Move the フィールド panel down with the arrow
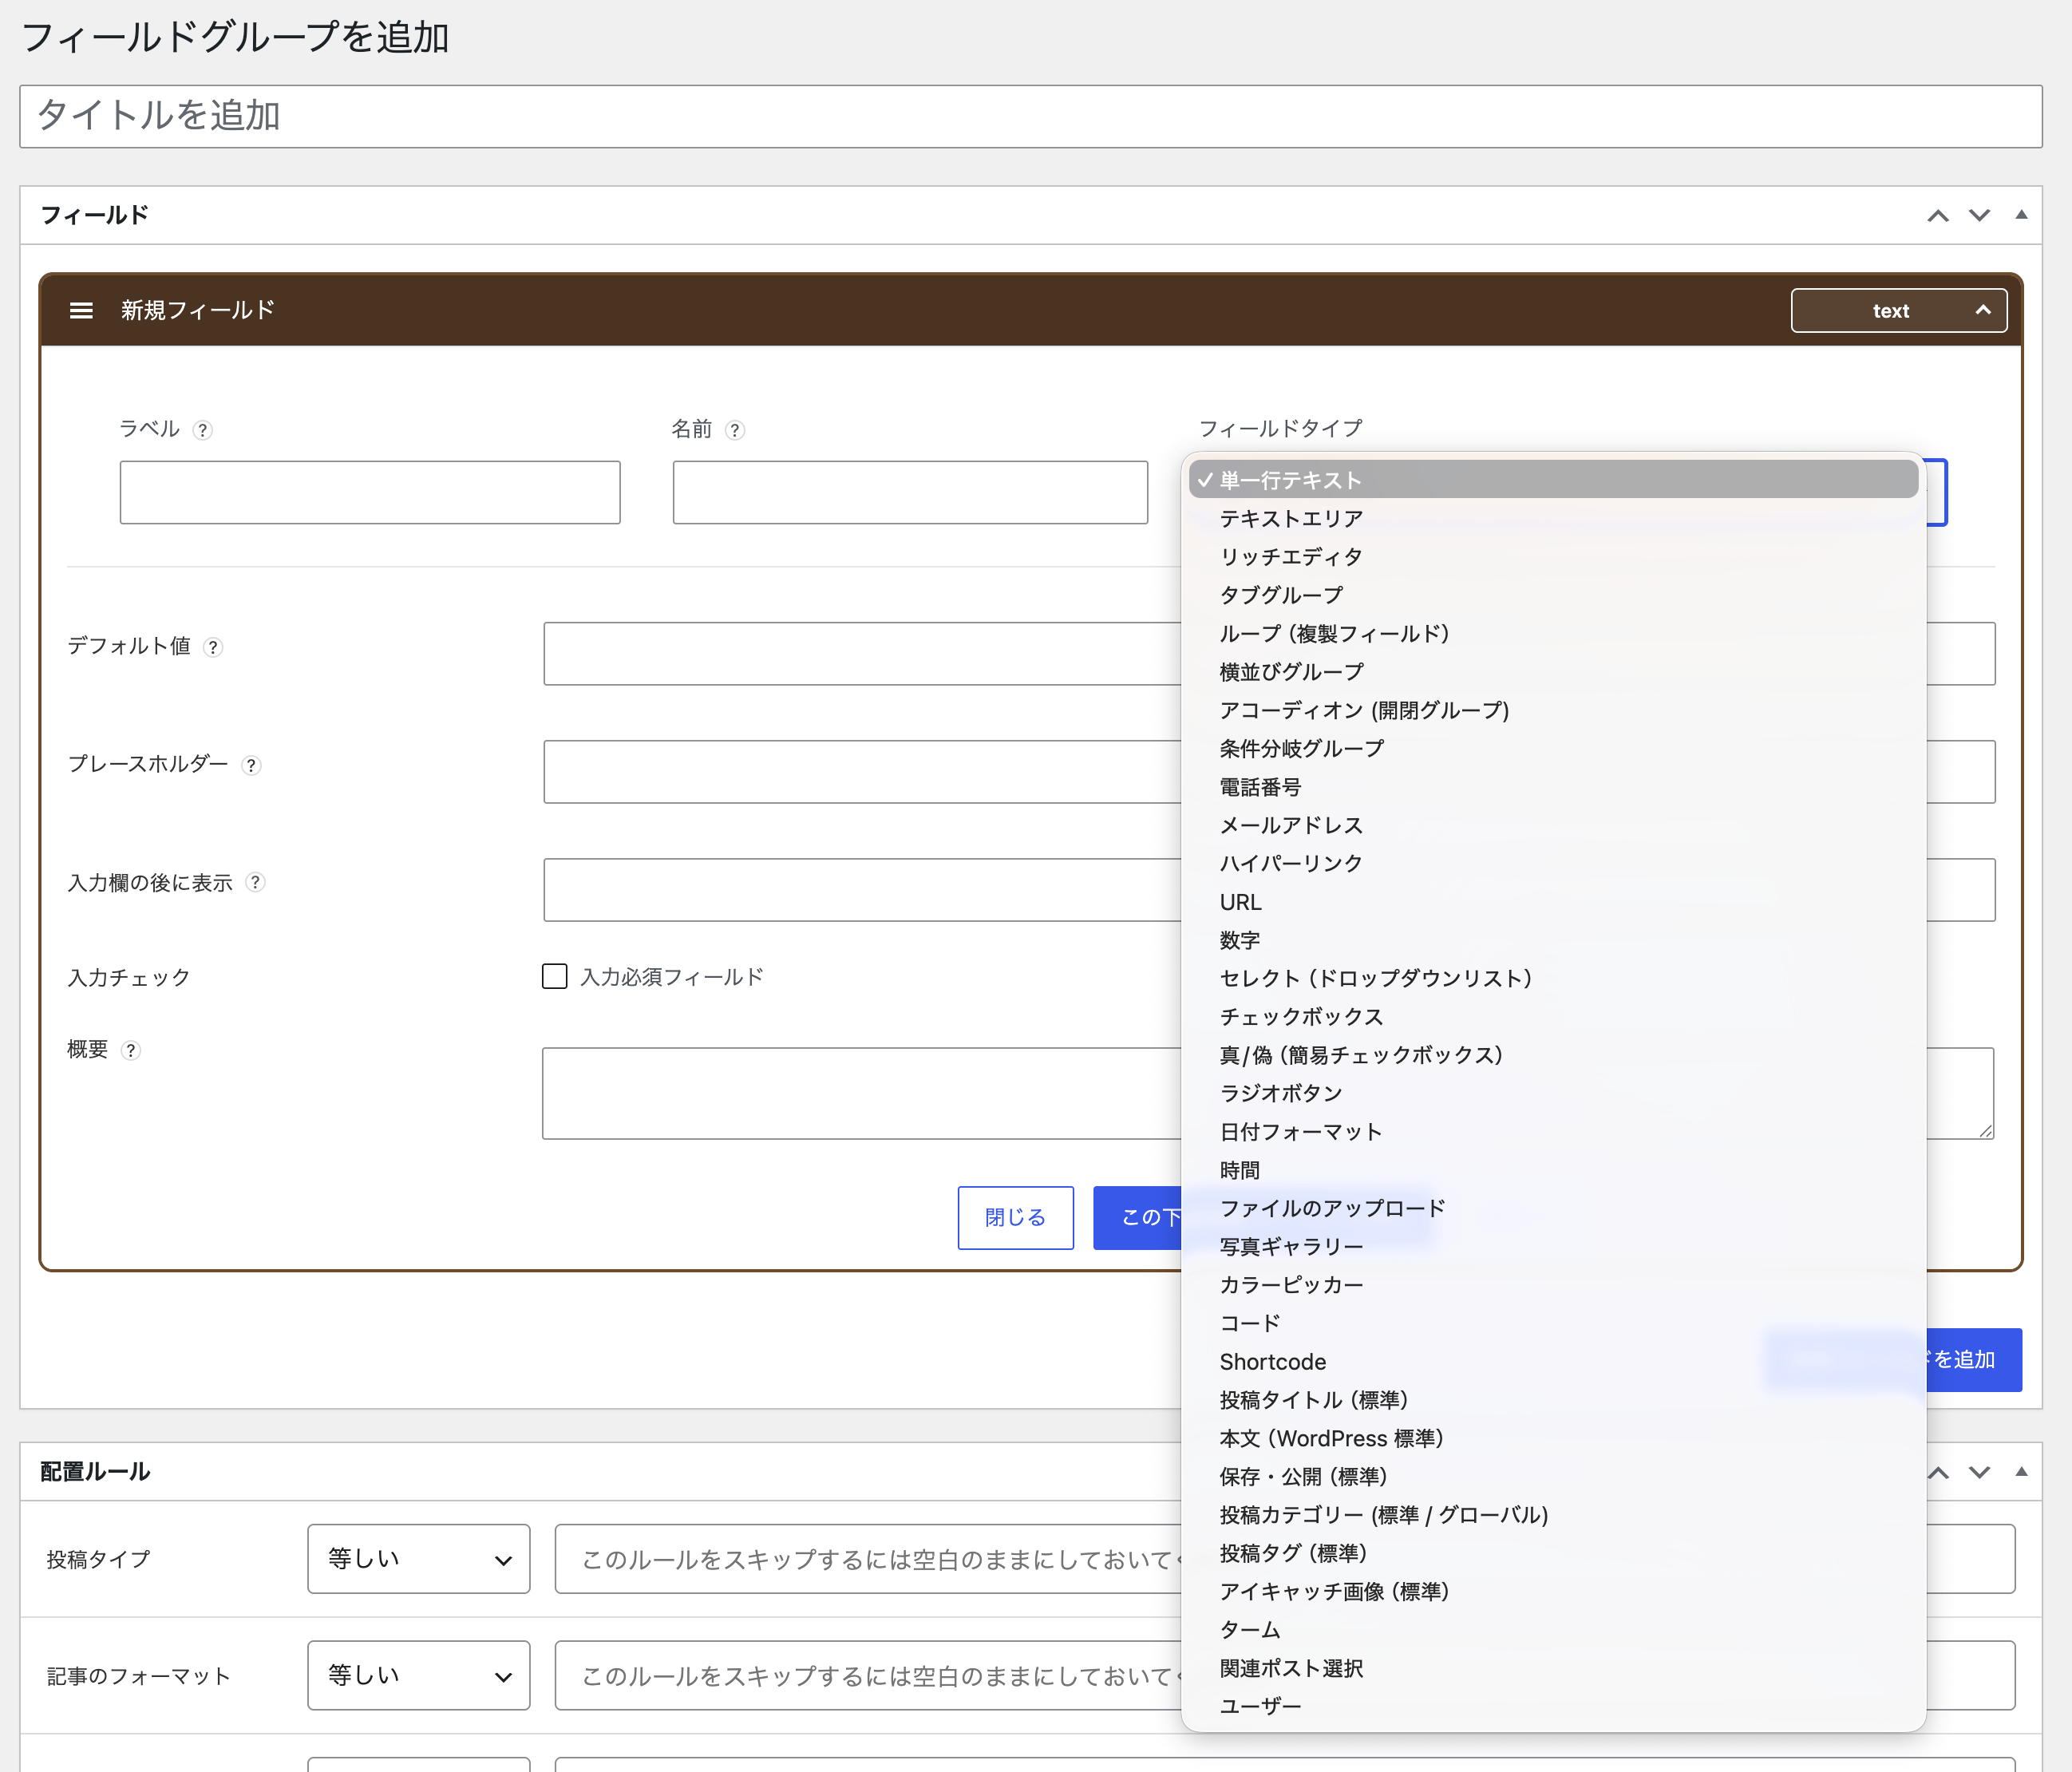 (x=1980, y=215)
